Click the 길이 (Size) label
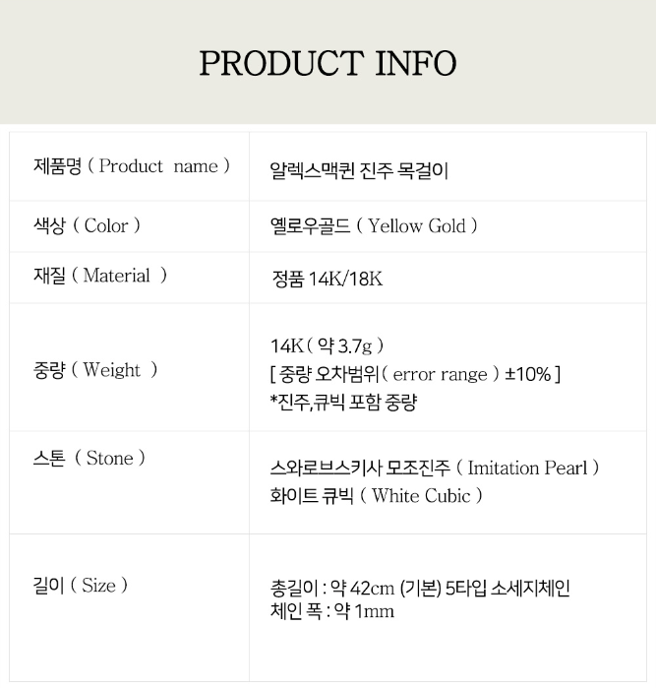656x688 pixels. [x=81, y=586]
